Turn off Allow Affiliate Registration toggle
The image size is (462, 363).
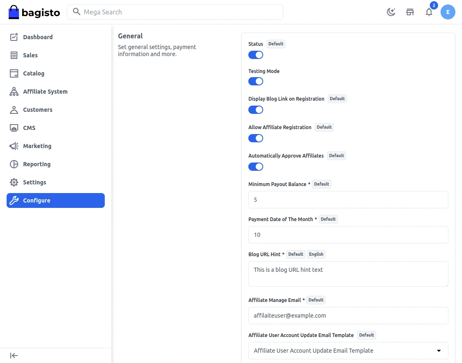[256, 138]
